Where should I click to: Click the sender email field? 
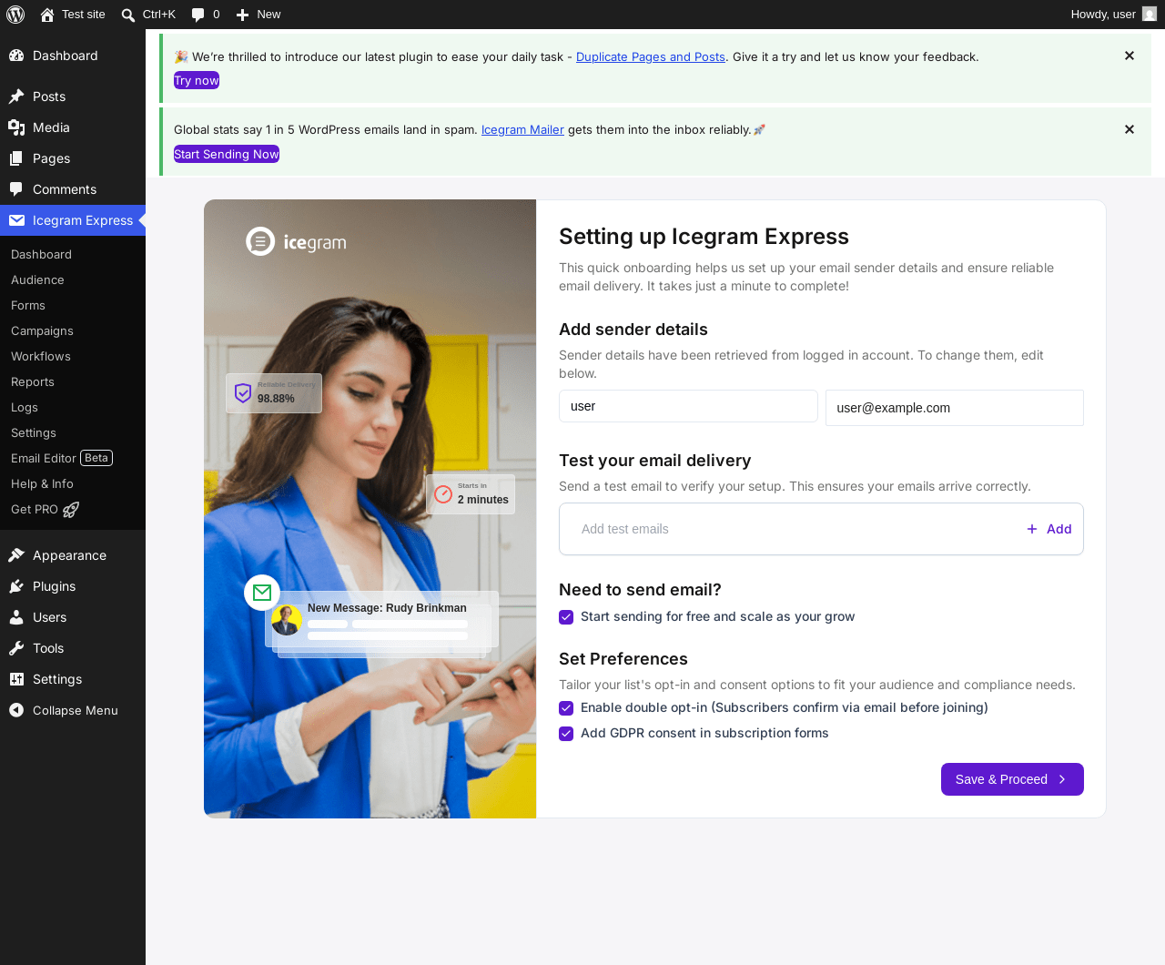[x=955, y=408]
